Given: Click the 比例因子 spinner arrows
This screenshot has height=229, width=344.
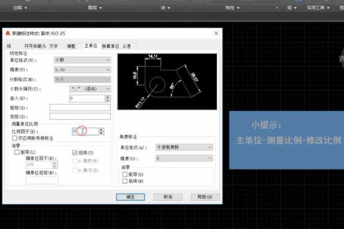Looking at the screenshot, I should 101,131.
